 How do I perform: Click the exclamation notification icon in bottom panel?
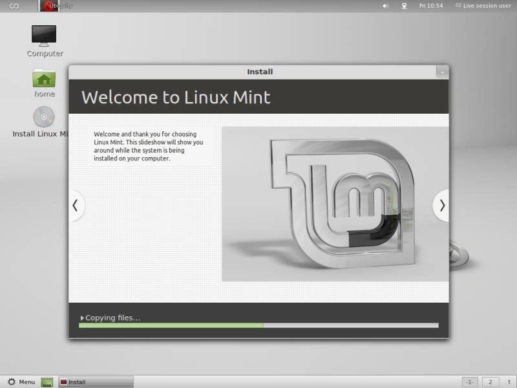point(509,382)
